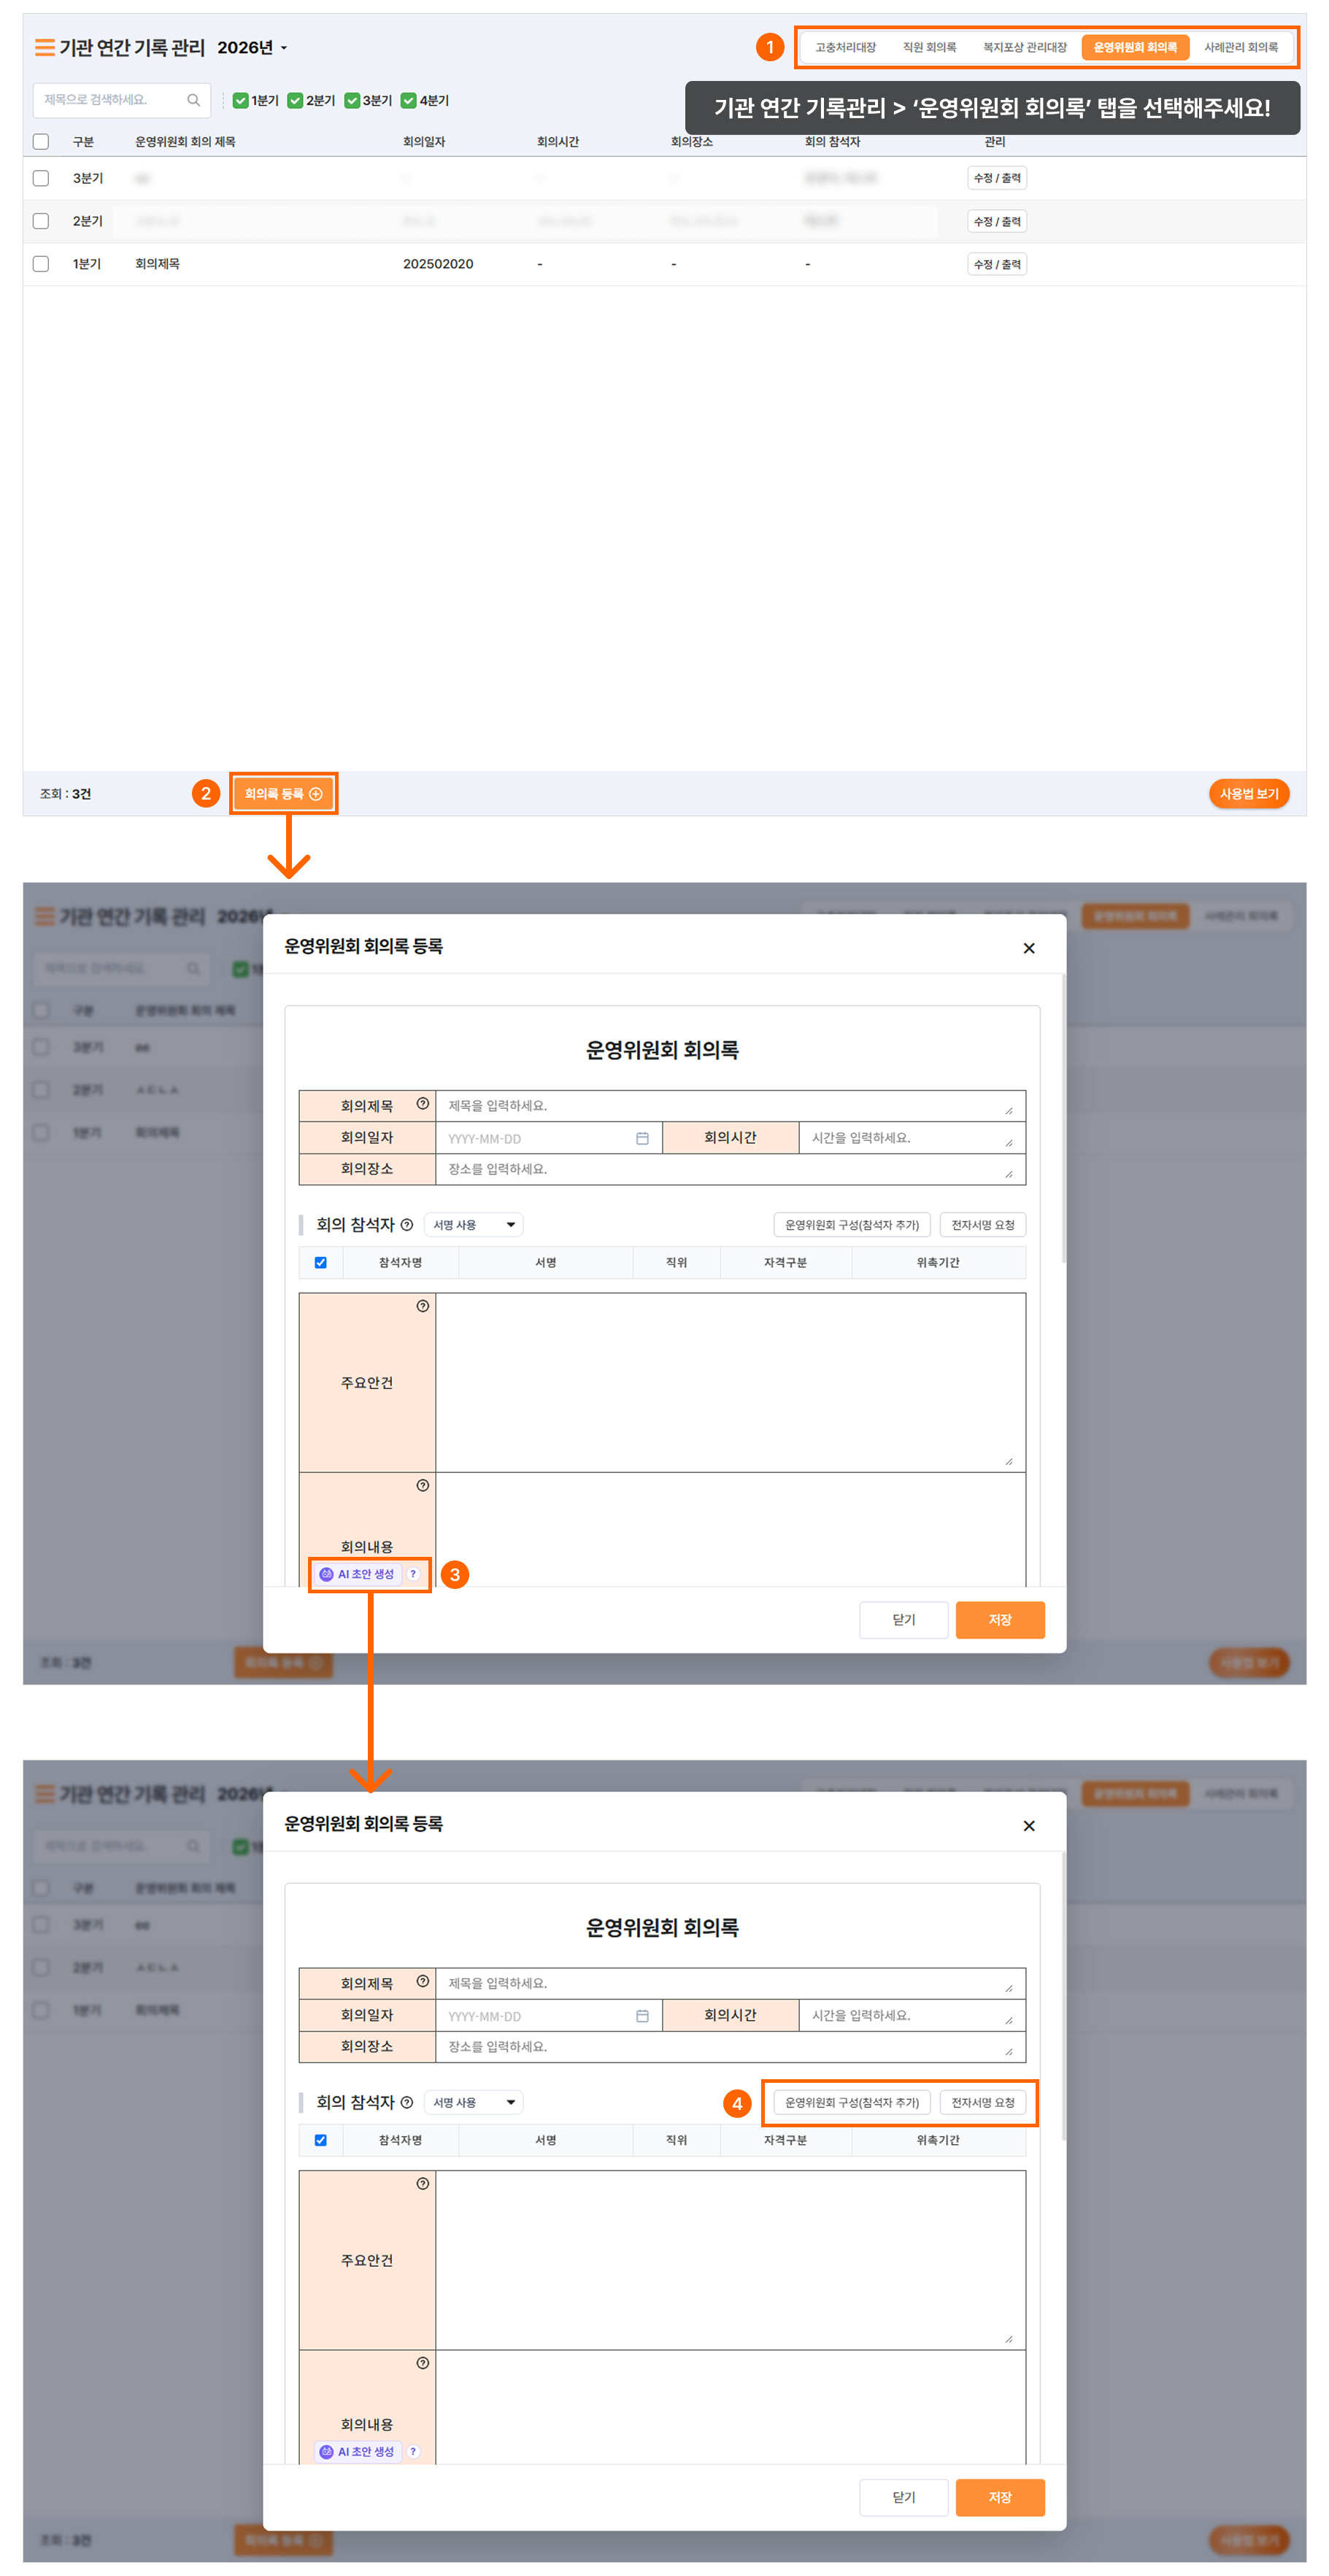The image size is (1329, 2576).
Task: Focus the 회의장소 input in the middle dialog
Action: point(731,1169)
